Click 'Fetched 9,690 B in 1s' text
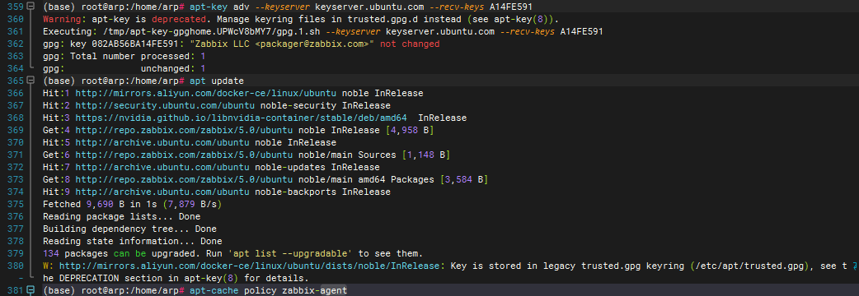The height and width of the screenshot is (296, 859). [100, 204]
